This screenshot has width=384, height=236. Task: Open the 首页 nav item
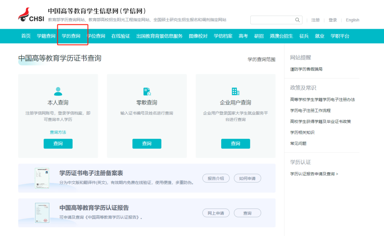(x=26, y=36)
